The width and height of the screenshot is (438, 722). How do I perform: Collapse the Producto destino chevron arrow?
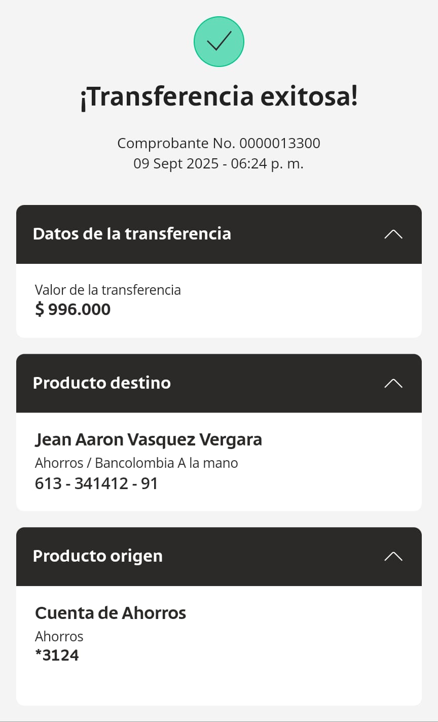coord(393,383)
